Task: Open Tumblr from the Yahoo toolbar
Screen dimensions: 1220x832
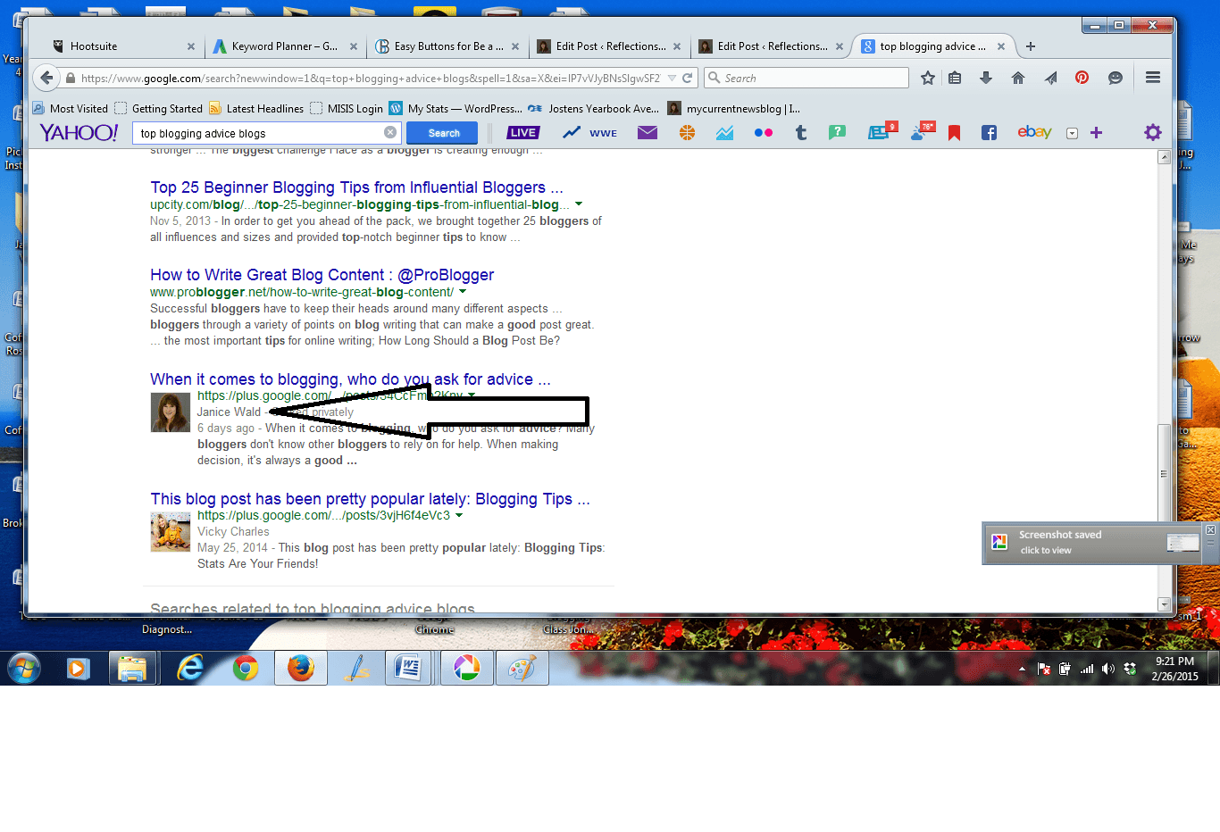Action: point(801,133)
